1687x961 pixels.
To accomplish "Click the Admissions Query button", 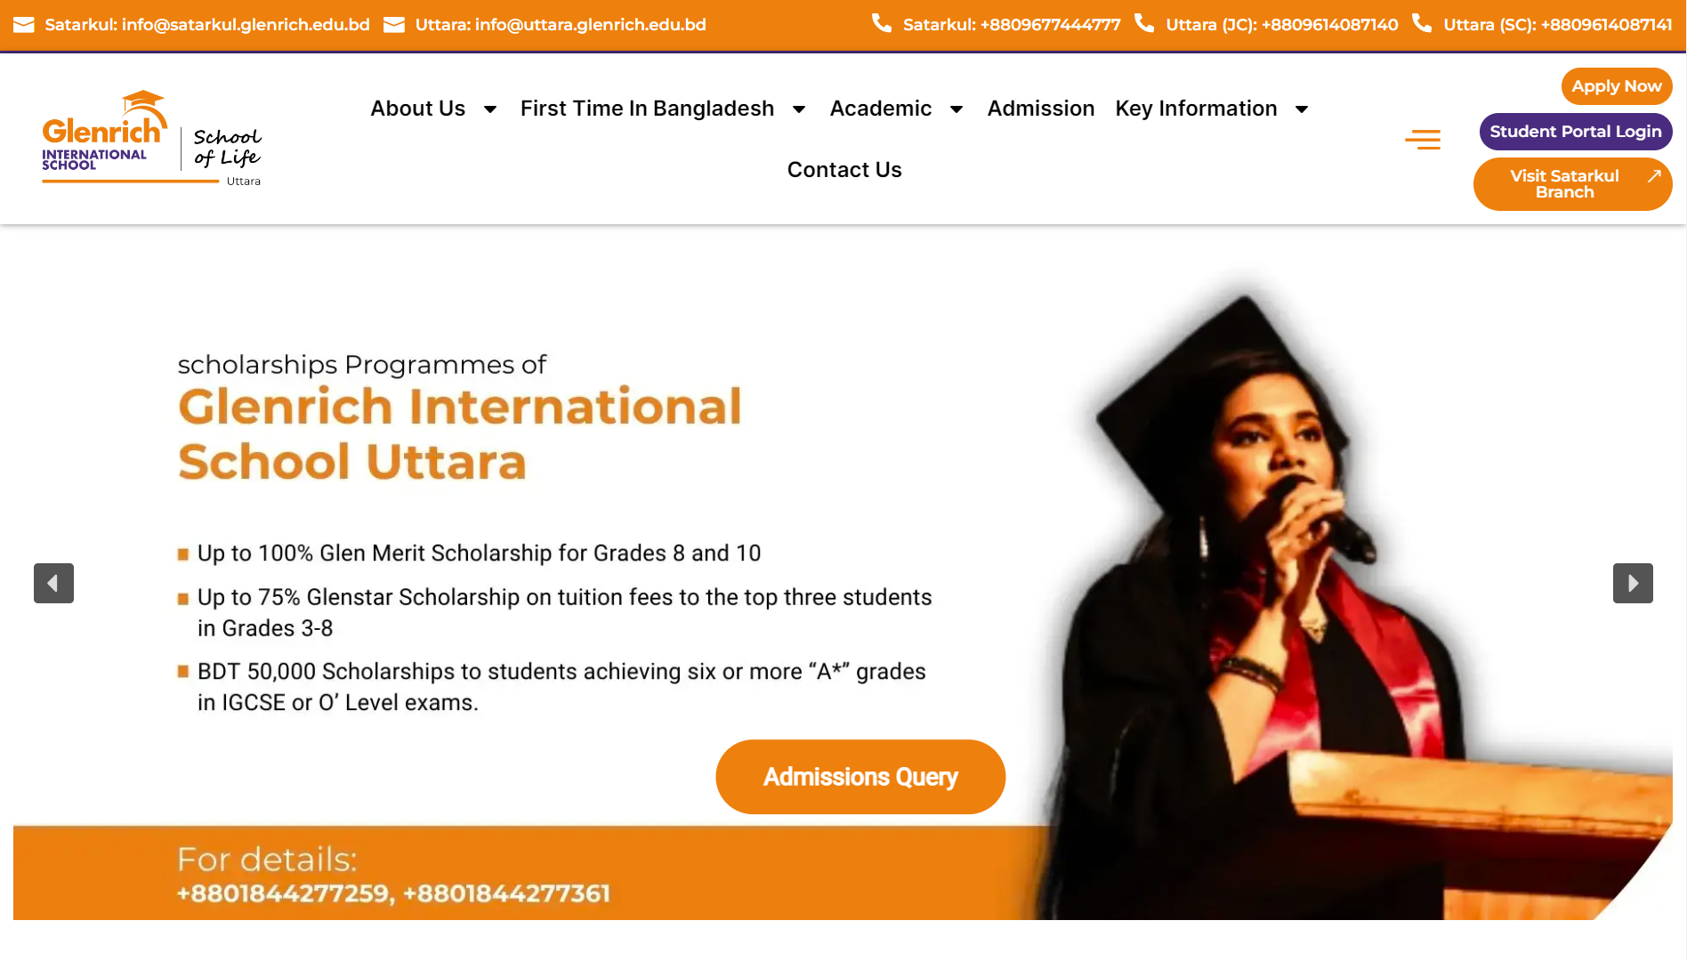I will coord(860,777).
